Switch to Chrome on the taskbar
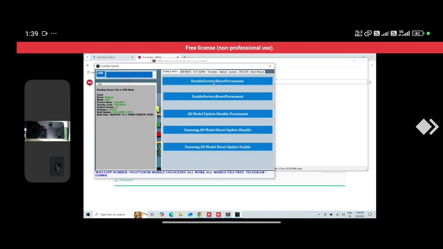This screenshot has width=443, height=249. pyautogui.click(x=199, y=214)
